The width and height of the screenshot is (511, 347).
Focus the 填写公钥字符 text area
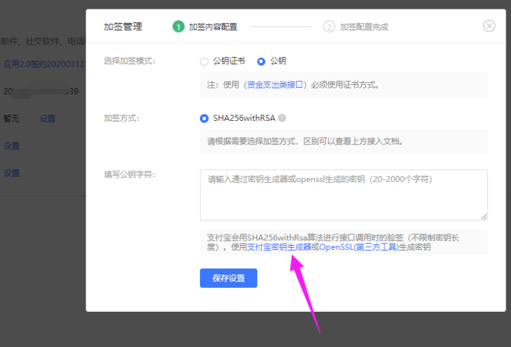pyautogui.click(x=344, y=194)
